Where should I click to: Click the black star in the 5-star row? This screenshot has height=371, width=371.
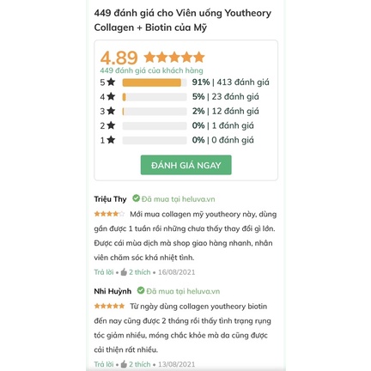(111, 82)
